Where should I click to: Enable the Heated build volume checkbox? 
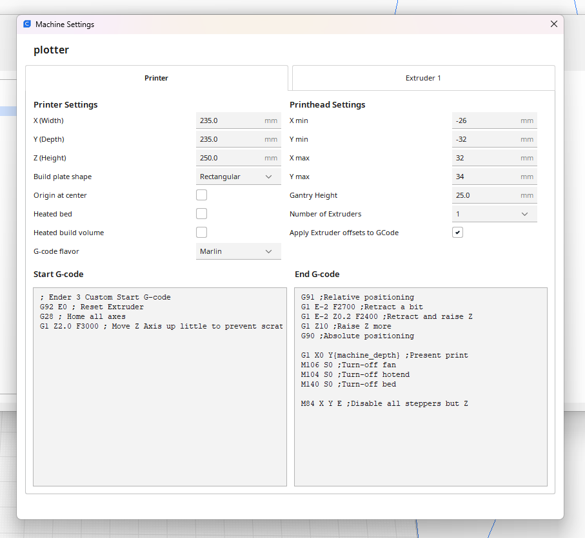click(202, 233)
